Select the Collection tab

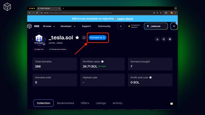pos(43,103)
